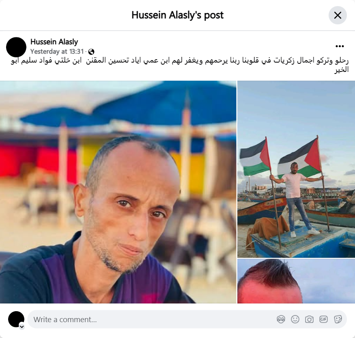Viewport: 355px width, 338px height.
Task: Close Hussein Alasly's post dialog
Action: tap(338, 15)
